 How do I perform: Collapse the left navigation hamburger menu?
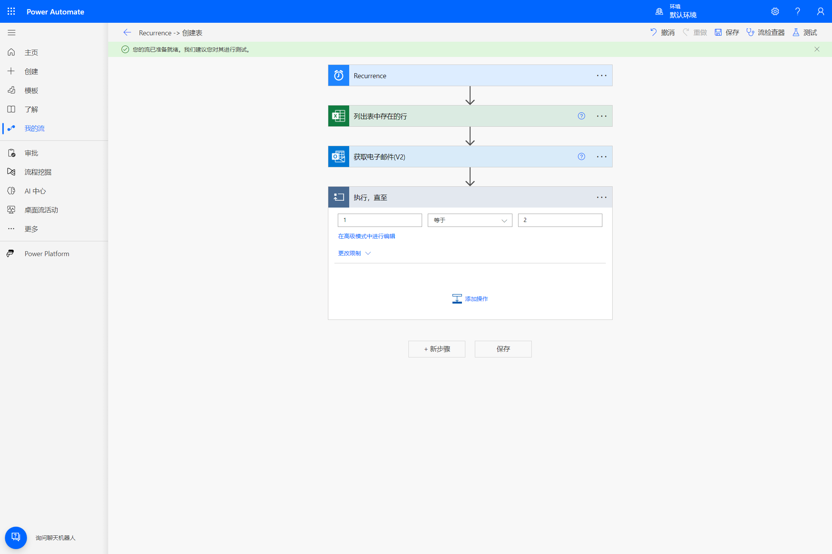coord(11,33)
